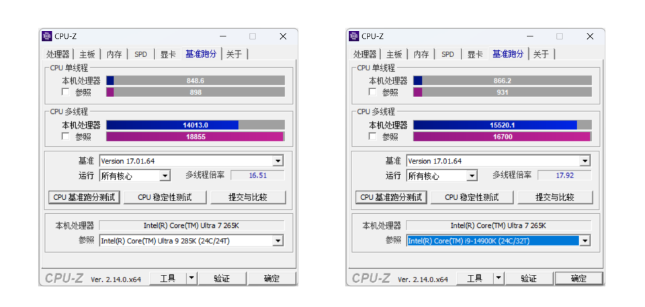This screenshot has height=307, width=645.
Task: Click multi-thread score bar 14013.0
Action: (x=196, y=125)
